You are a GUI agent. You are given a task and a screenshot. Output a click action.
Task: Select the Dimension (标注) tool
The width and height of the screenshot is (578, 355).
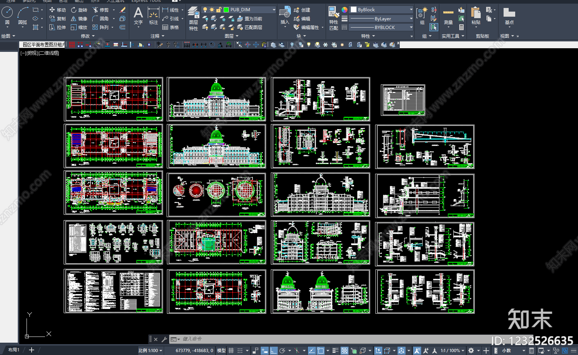154,16
